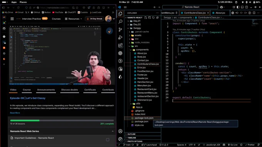Viewport: 262px width, 147px height.
Task: Open the YouTube bookmark
Action: pyautogui.click(x=58, y=12)
